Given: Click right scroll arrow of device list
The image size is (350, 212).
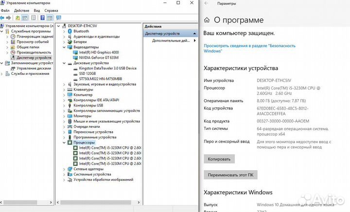Looking at the screenshot, I should 139,202.
